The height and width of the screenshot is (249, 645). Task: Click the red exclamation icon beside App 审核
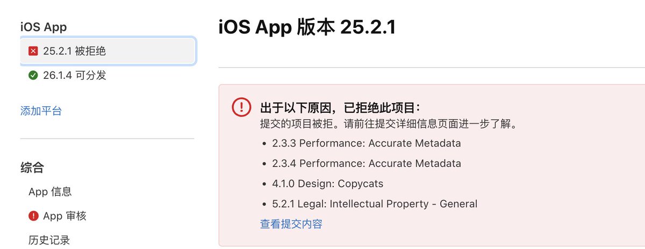[x=33, y=216]
